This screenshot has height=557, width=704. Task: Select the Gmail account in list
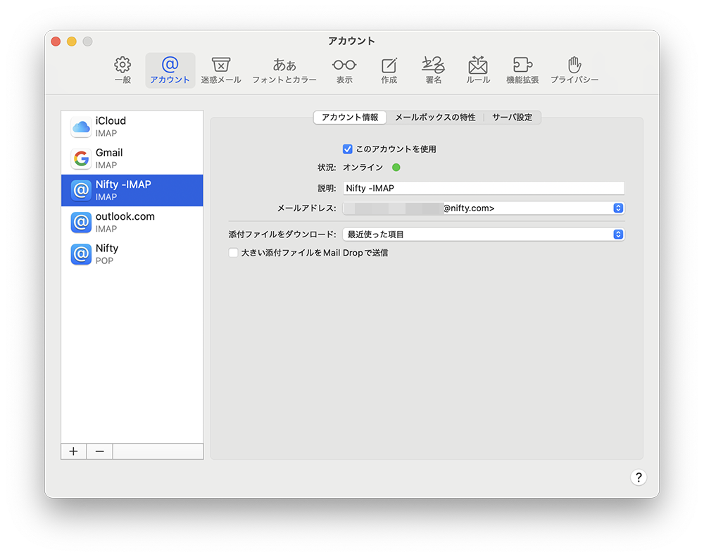[x=132, y=158]
